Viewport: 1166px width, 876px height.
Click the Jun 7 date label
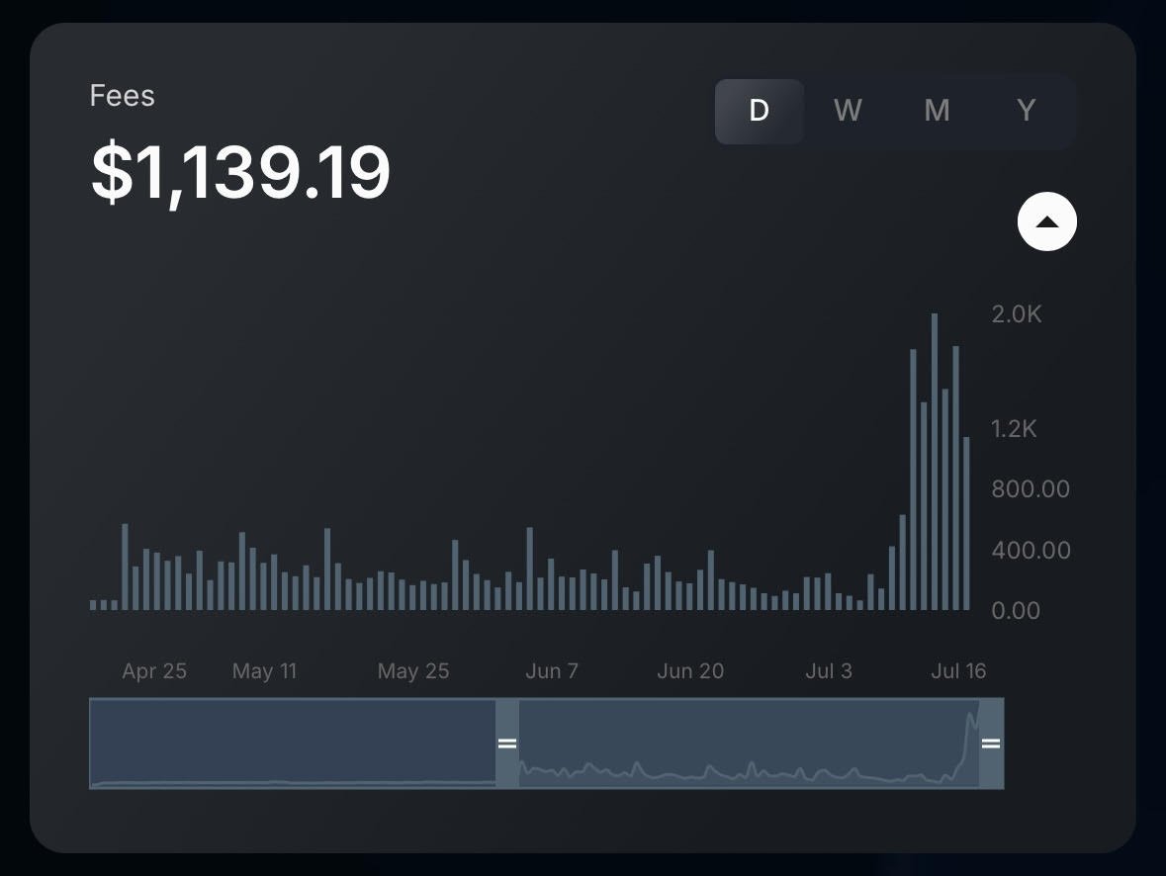[552, 670]
